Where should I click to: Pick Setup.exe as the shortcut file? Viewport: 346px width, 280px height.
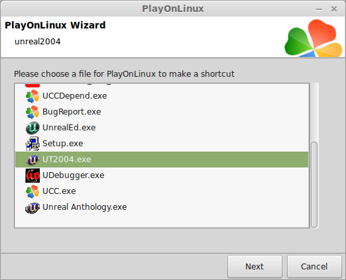[162, 144]
